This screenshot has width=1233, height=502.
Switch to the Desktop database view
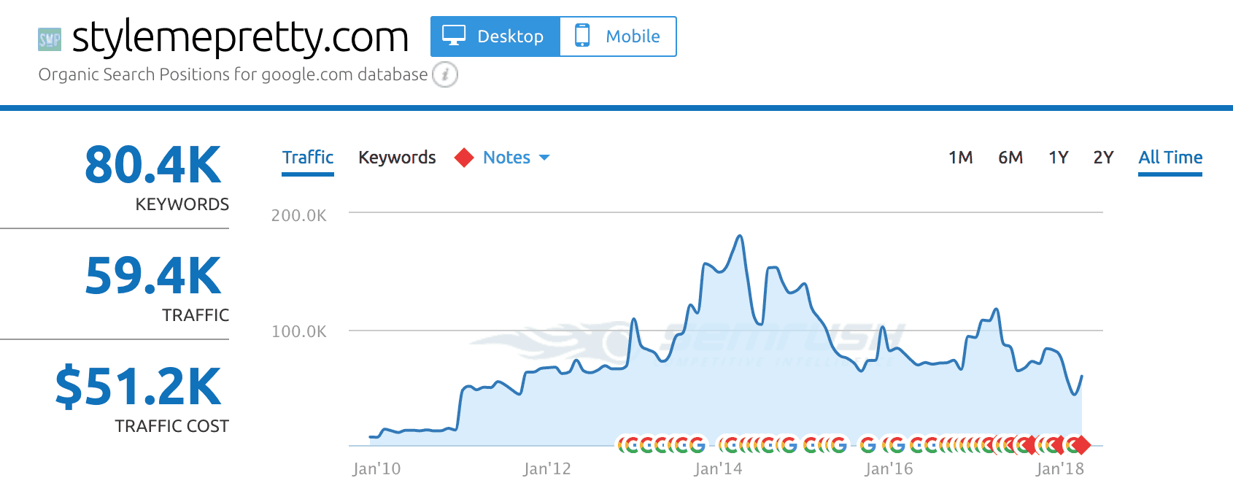click(x=495, y=36)
